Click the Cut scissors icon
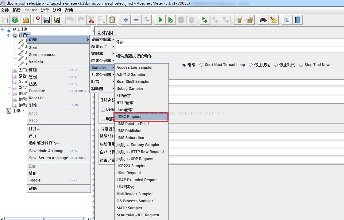Viewport: 344px width, 220px height. 91,20
